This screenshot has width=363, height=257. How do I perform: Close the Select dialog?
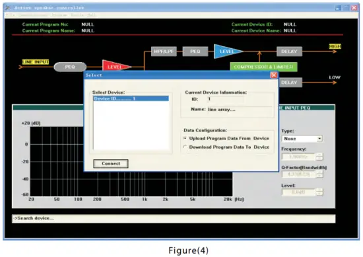[x=274, y=75]
